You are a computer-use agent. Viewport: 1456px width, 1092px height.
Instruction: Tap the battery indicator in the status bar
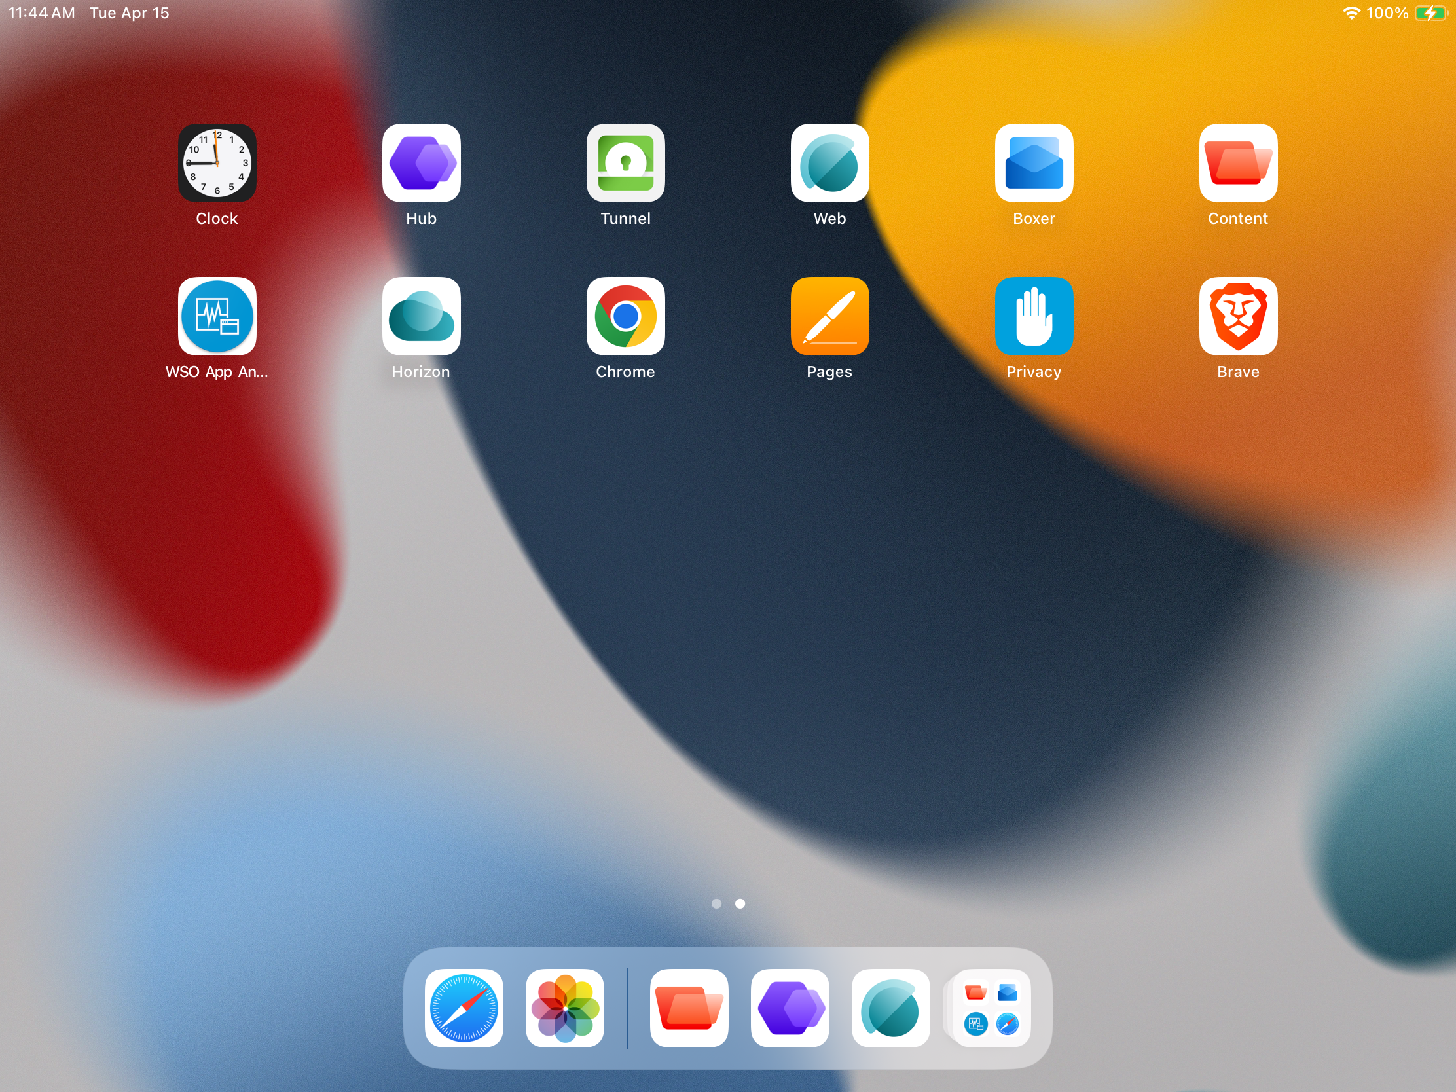coord(1430,13)
